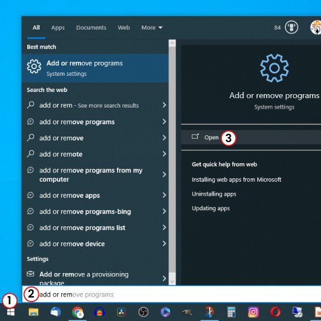Expand 'add or rem' See more search results arrow
This screenshot has height=321, width=321.
pos(164,105)
